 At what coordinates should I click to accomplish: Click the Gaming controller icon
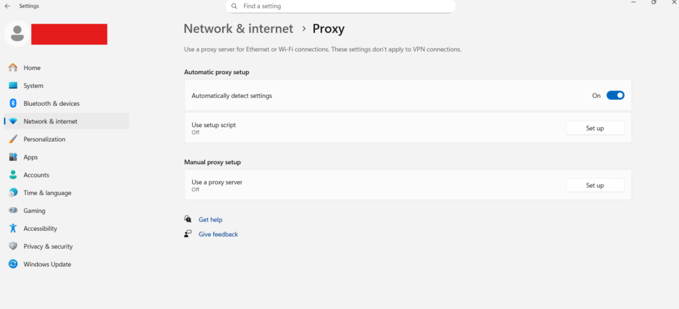point(13,210)
